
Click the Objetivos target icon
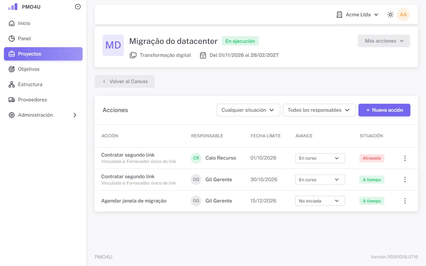point(12,69)
